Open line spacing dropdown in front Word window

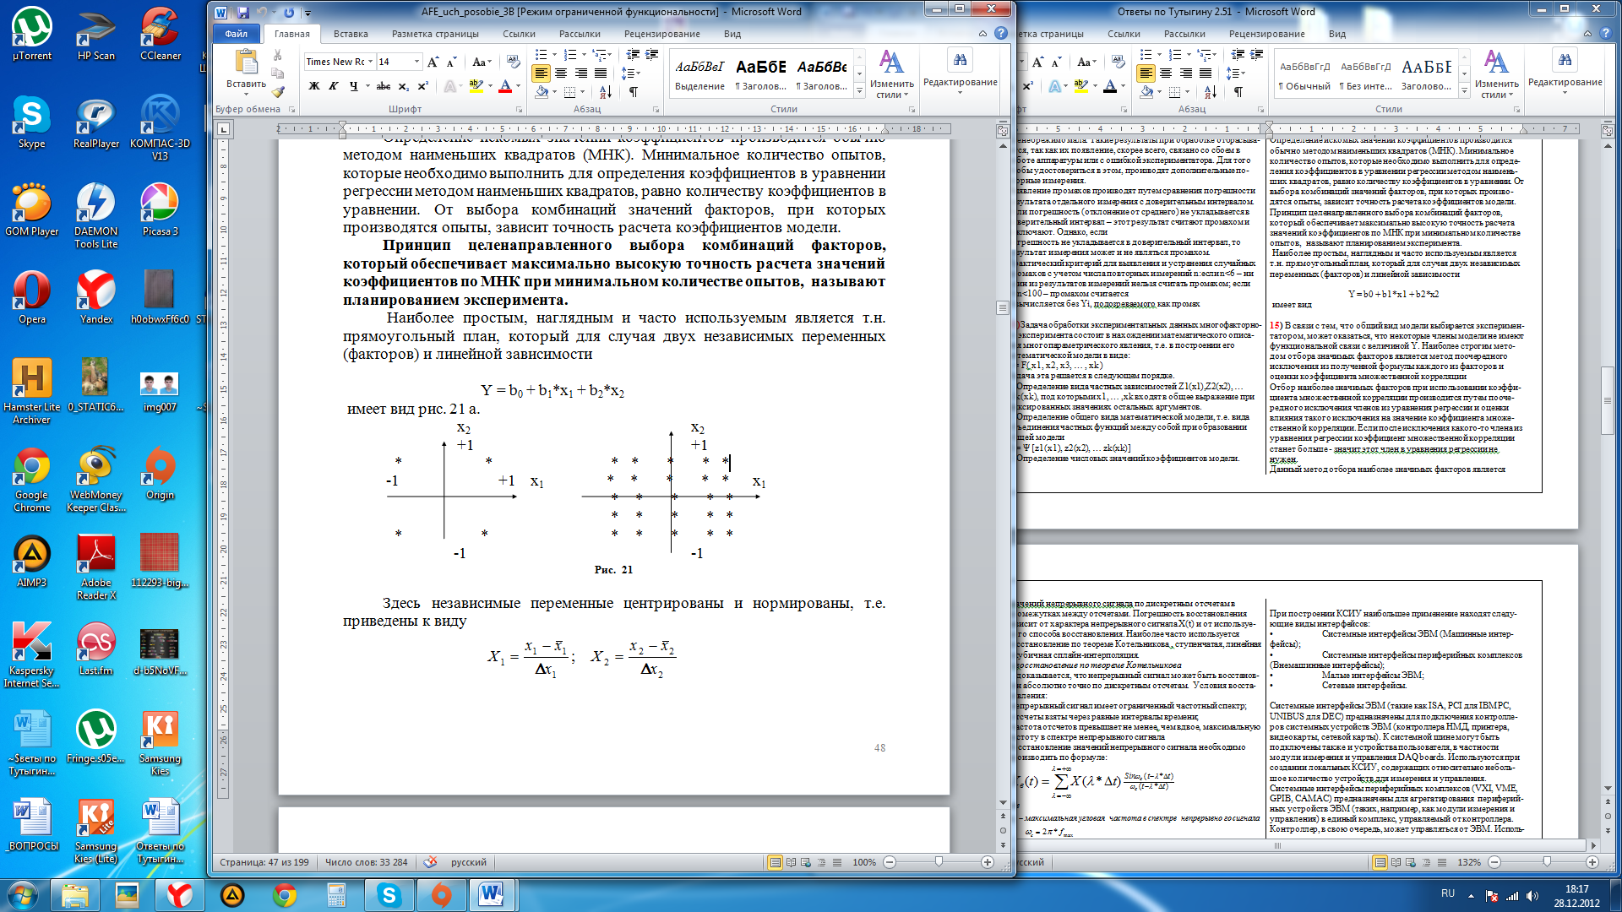pyautogui.click(x=630, y=73)
